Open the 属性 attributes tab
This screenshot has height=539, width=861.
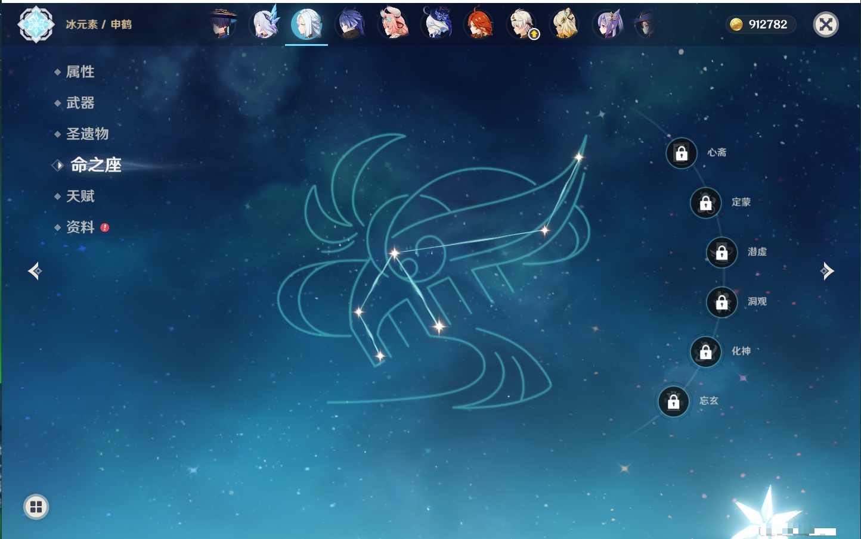click(80, 72)
